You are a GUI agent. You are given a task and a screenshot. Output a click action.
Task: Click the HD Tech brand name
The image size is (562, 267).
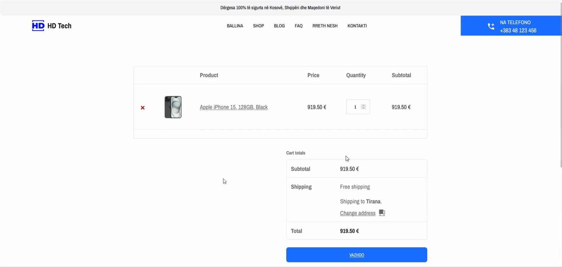click(59, 26)
